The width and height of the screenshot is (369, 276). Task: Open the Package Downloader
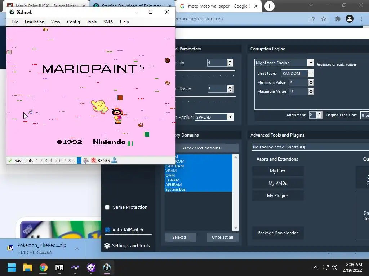pyautogui.click(x=278, y=233)
